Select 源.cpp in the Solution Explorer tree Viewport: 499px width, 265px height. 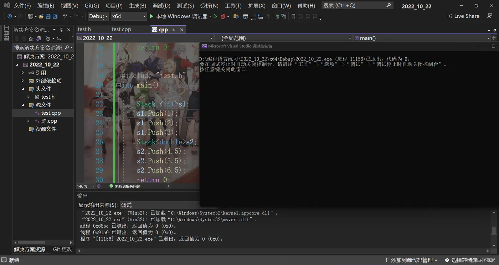tap(49, 121)
